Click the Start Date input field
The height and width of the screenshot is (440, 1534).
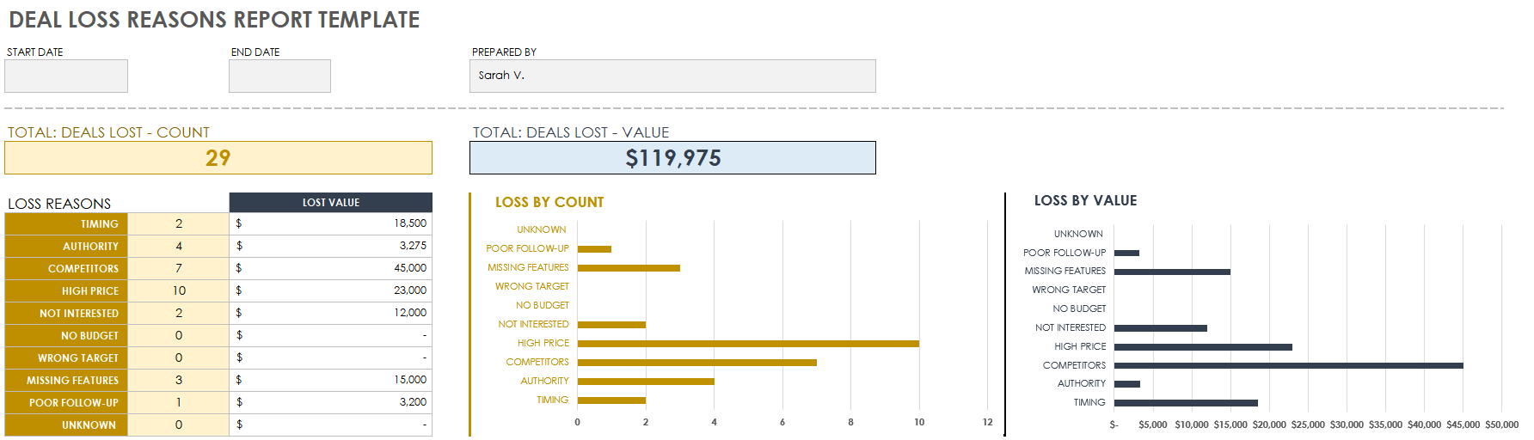[66, 76]
